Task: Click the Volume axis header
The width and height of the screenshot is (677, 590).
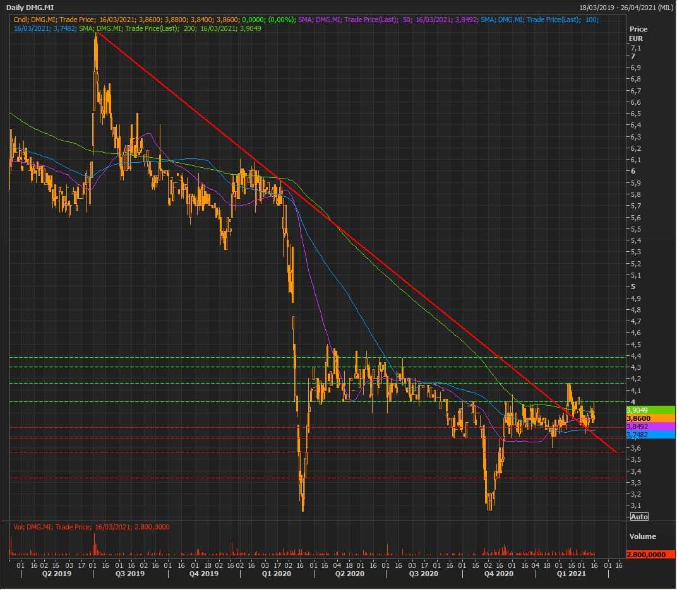Action: point(642,536)
